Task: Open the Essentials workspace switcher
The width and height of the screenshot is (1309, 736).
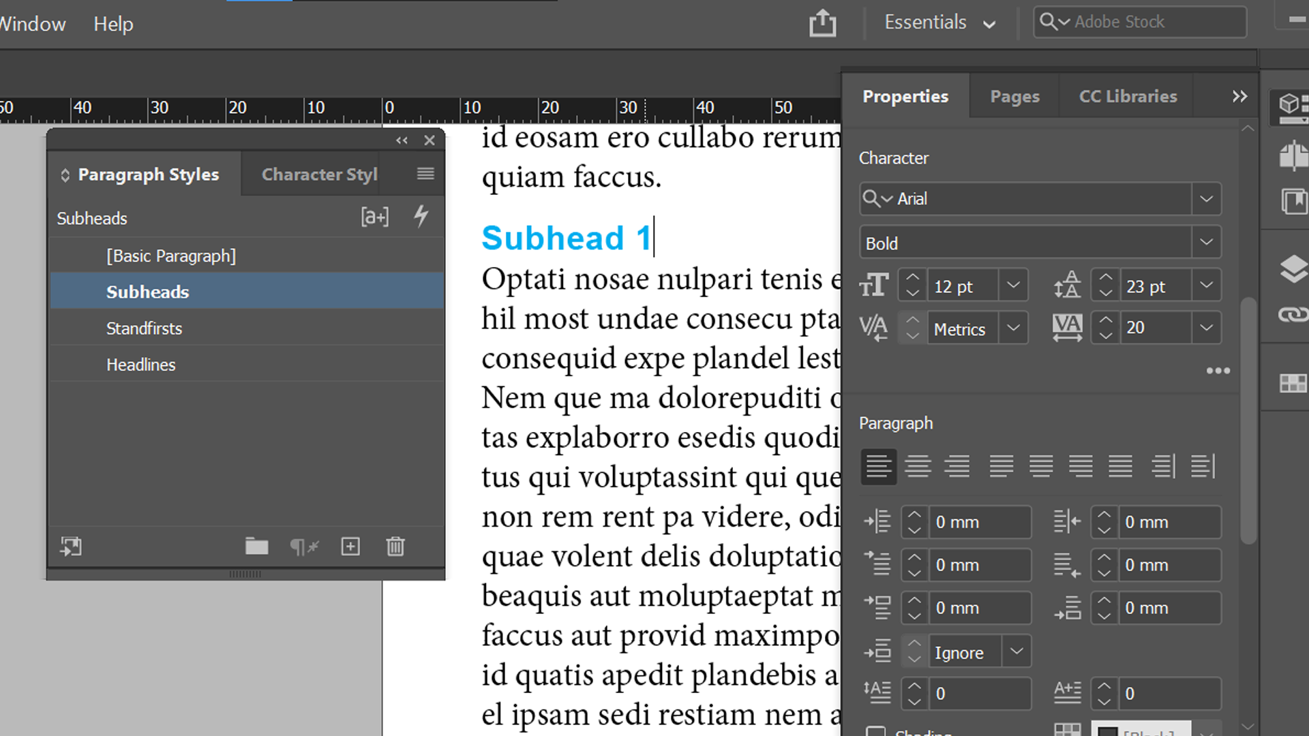Action: (939, 22)
